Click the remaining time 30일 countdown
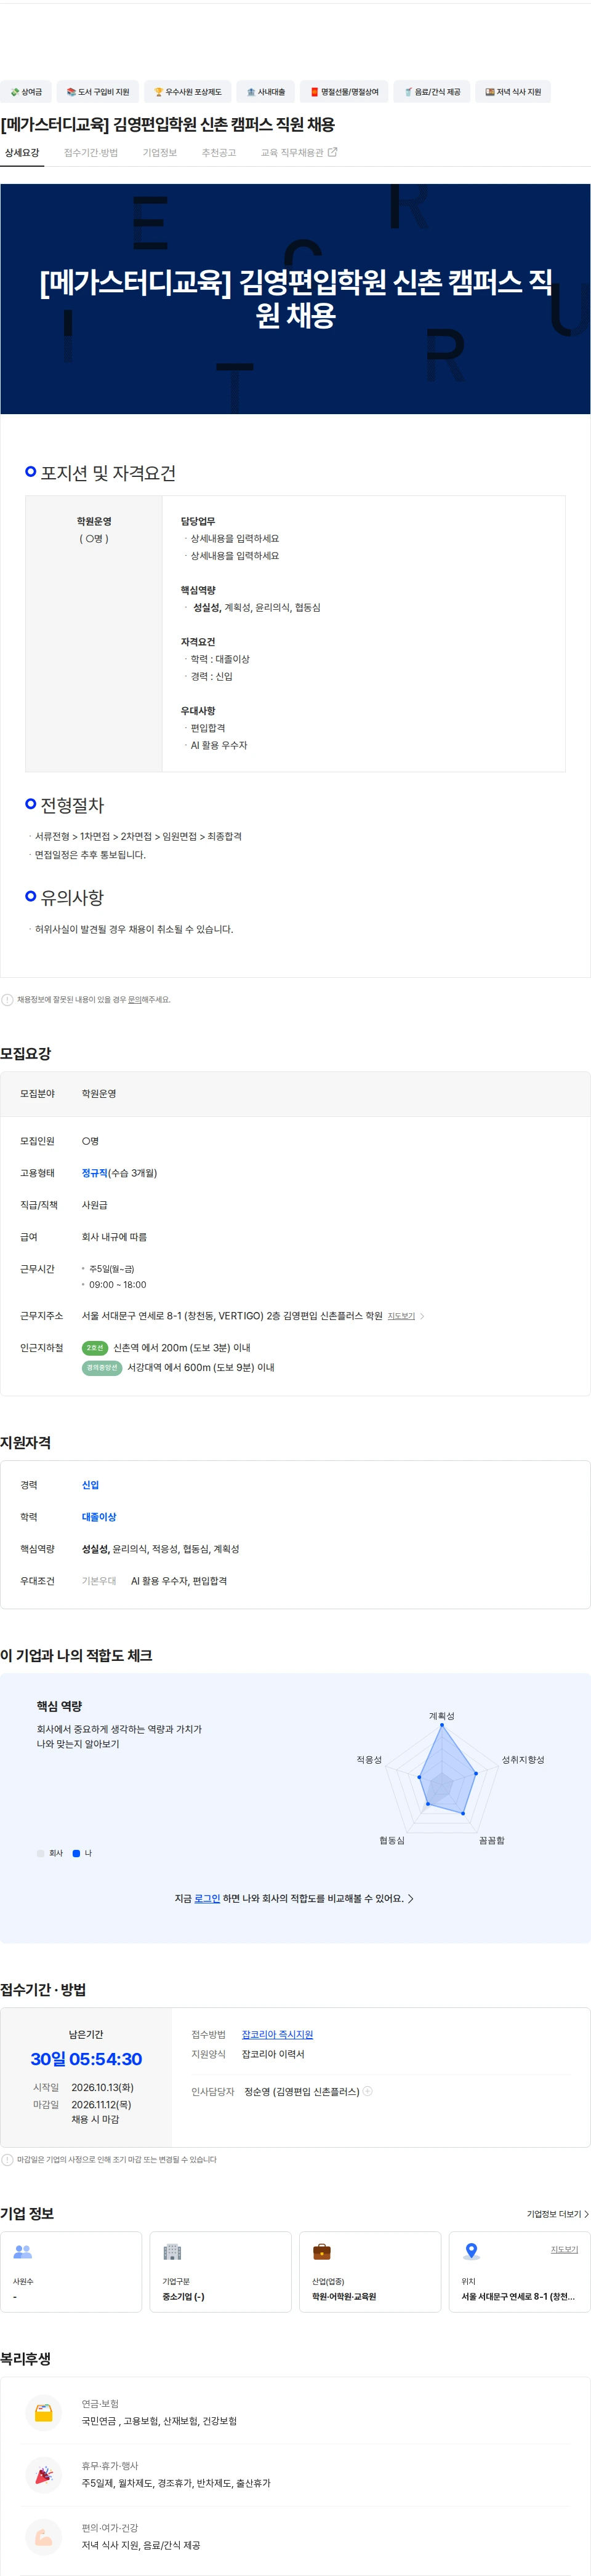Viewport: 591px width, 2576px height. pyautogui.click(x=86, y=2059)
